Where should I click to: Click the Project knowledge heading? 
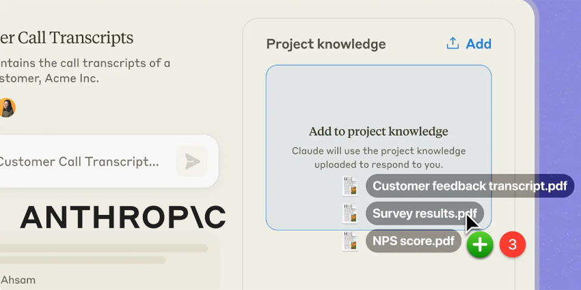pyautogui.click(x=326, y=44)
